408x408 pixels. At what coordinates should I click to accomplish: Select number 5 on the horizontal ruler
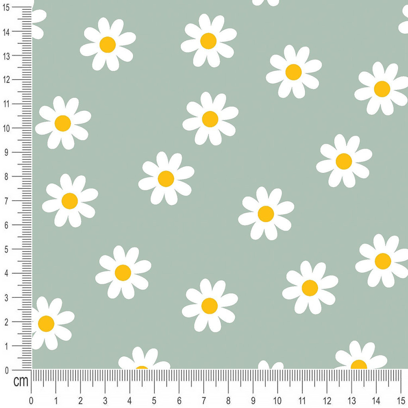pos(154,401)
